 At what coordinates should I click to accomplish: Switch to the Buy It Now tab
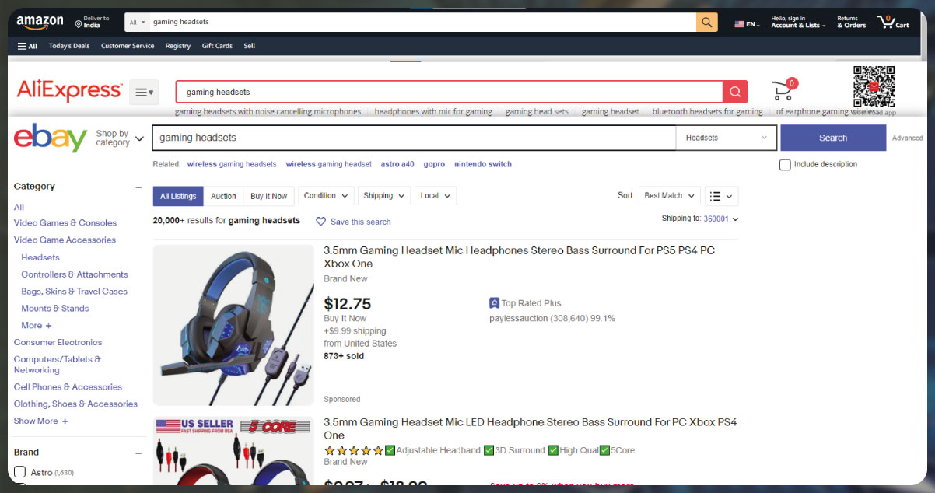tap(268, 196)
